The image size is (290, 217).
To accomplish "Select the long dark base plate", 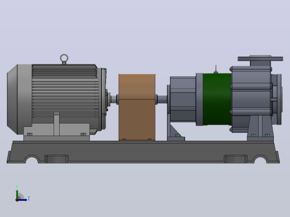I will pos(143,152).
